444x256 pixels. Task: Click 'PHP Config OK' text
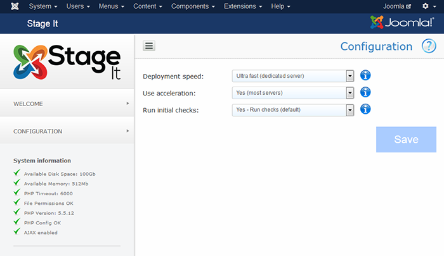point(42,223)
